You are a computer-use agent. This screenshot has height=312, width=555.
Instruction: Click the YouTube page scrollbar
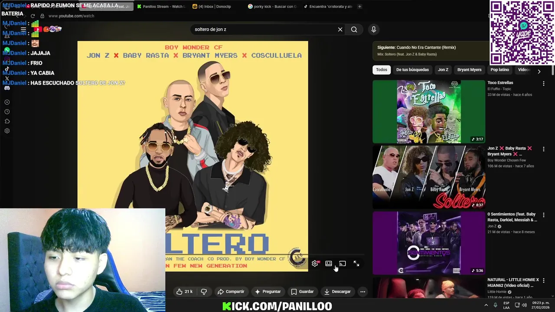pos(553,71)
